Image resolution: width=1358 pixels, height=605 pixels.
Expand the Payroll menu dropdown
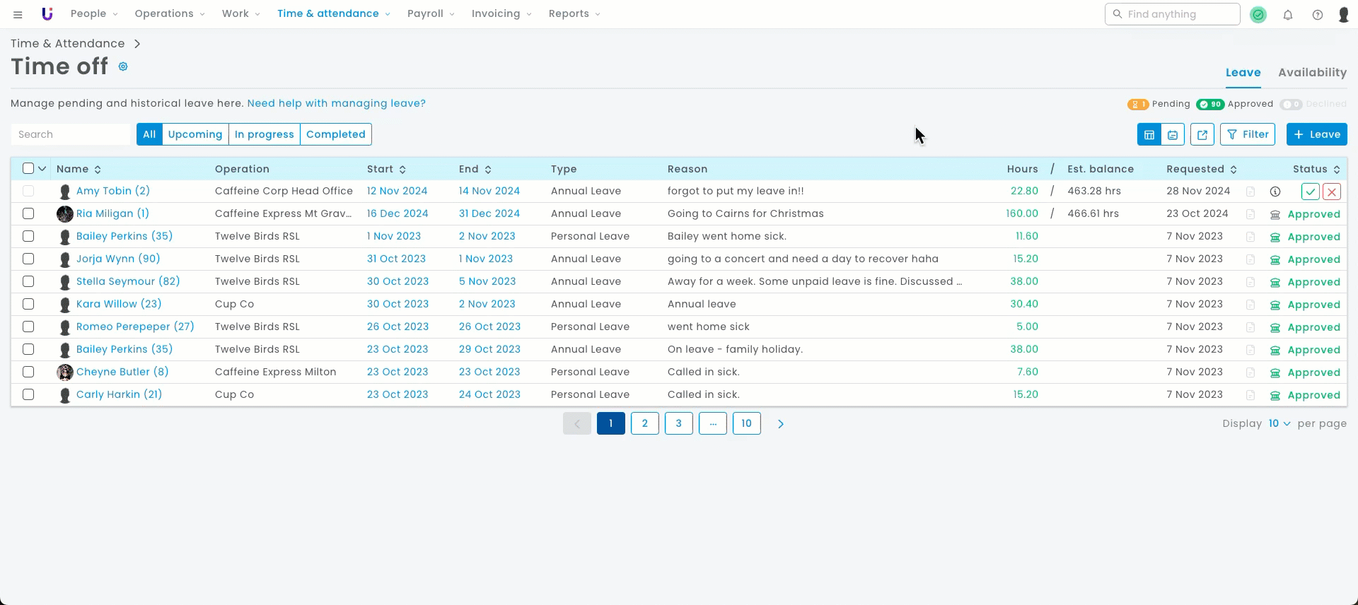pyautogui.click(x=431, y=14)
